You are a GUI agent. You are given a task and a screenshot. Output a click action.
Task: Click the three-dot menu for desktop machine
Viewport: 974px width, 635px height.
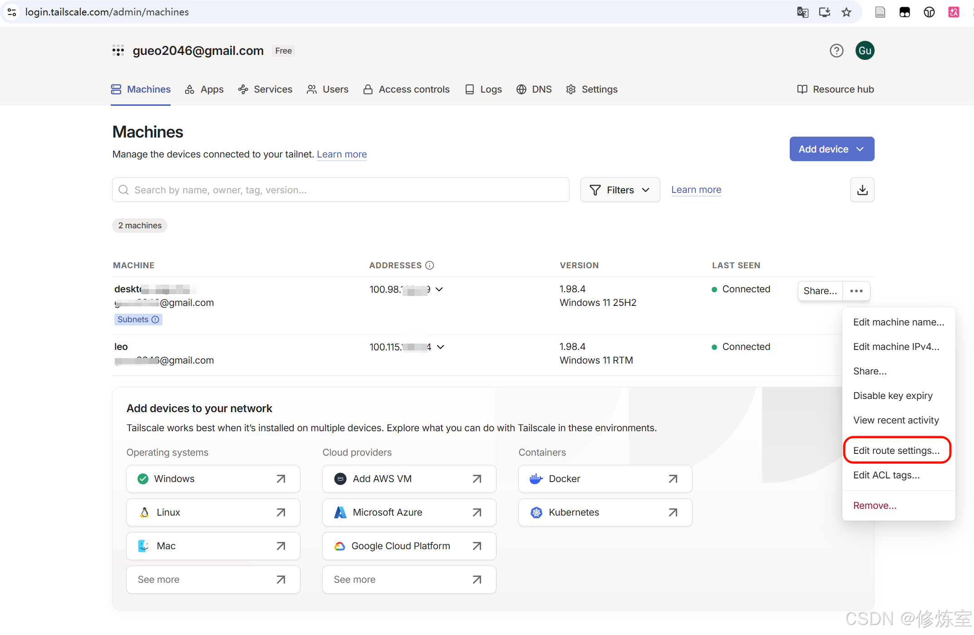[856, 291]
